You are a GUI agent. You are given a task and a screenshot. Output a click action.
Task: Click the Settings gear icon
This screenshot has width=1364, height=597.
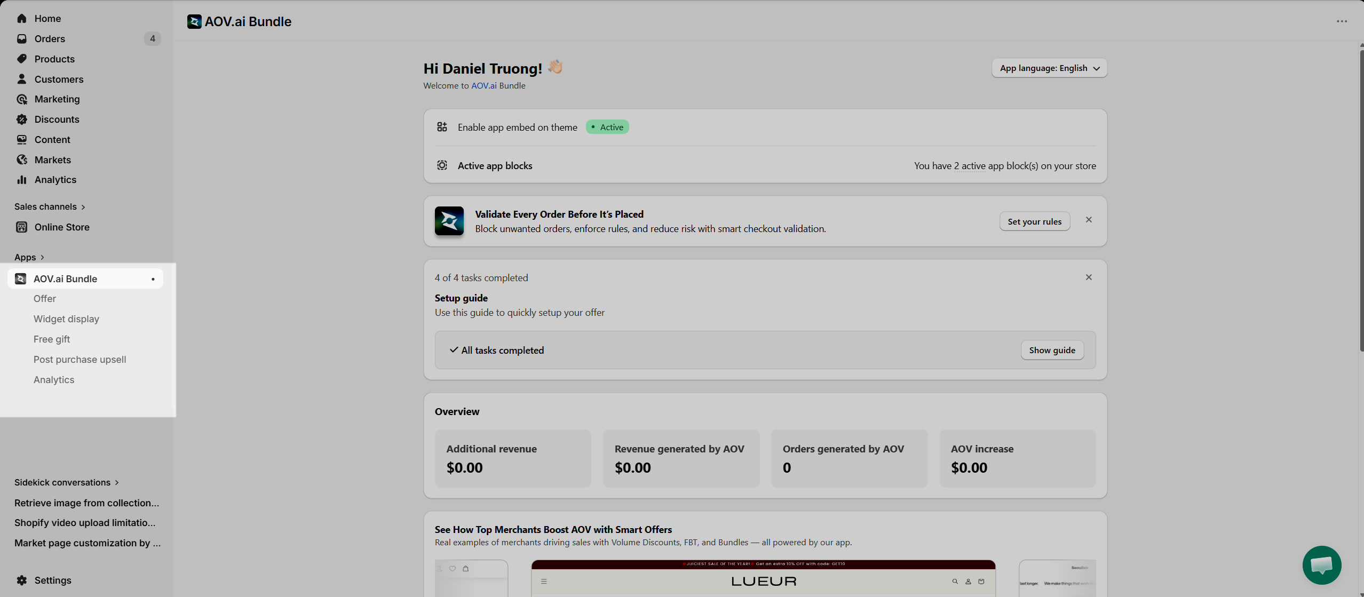click(21, 580)
